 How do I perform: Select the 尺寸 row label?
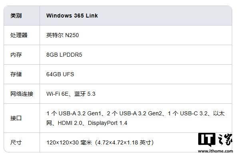pyautogui.click(x=16, y=142)
